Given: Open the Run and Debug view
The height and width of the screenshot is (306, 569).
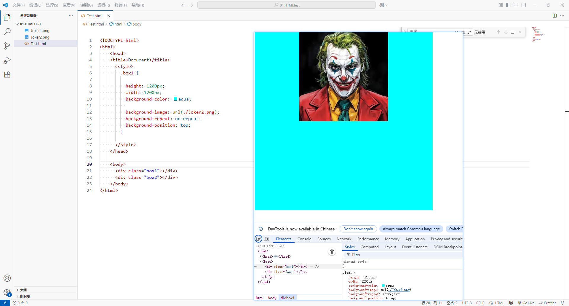Looking at the screenshot, I should pos(7,60).
